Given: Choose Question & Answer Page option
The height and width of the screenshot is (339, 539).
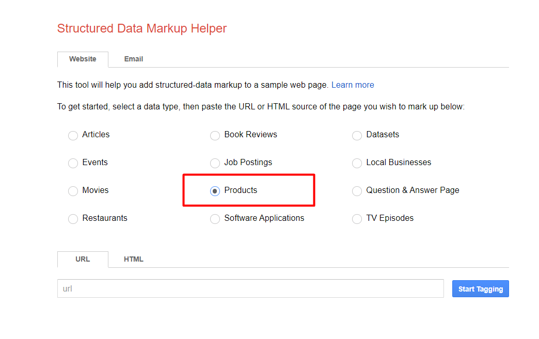Looking at the screenshot, I should 357,191.
